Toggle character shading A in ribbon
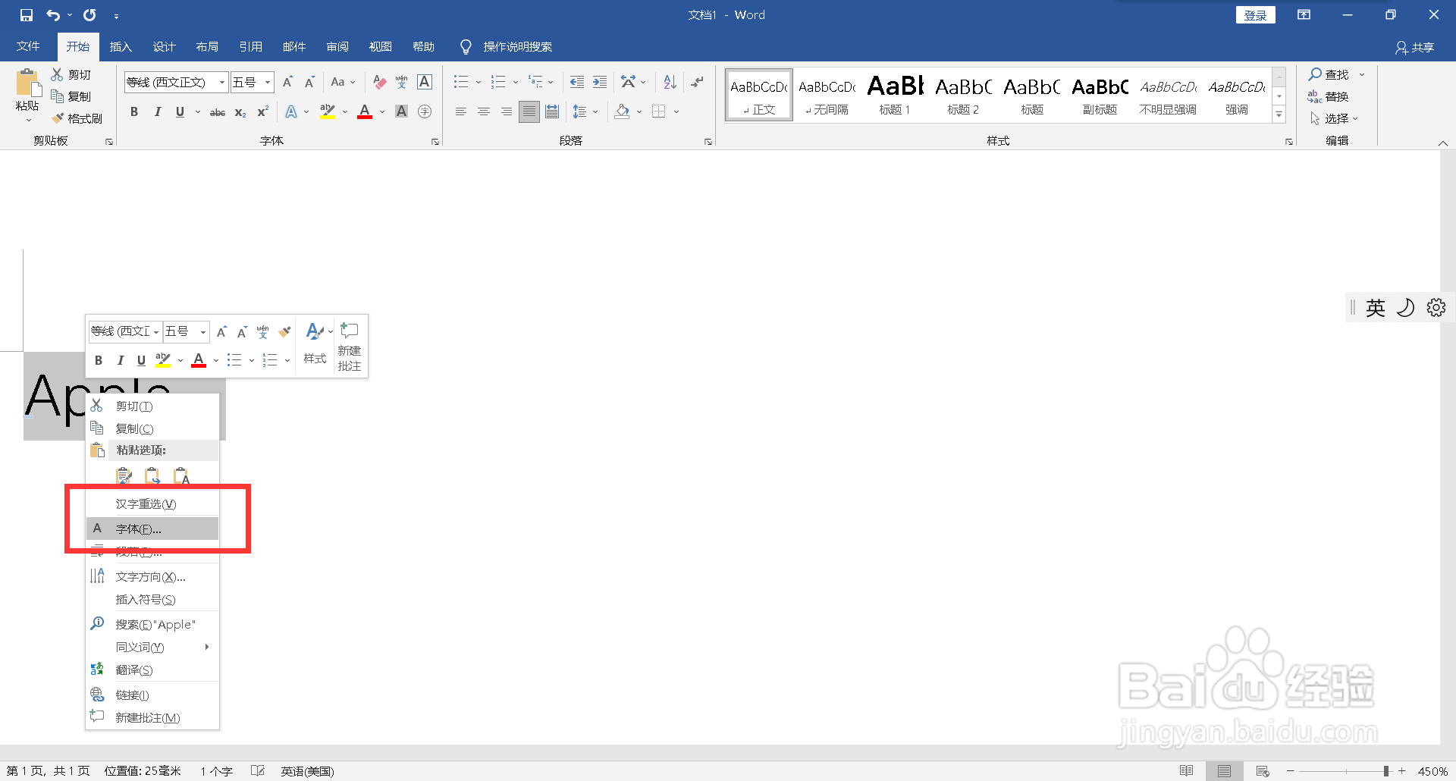This screenshot has height=781, width=1456. tap(402, 111)
